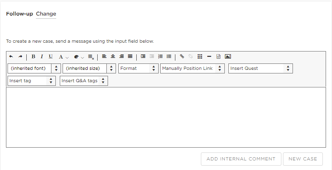Toggle underline formatting
The image size is (332, 170).
[x=51, y=56]
